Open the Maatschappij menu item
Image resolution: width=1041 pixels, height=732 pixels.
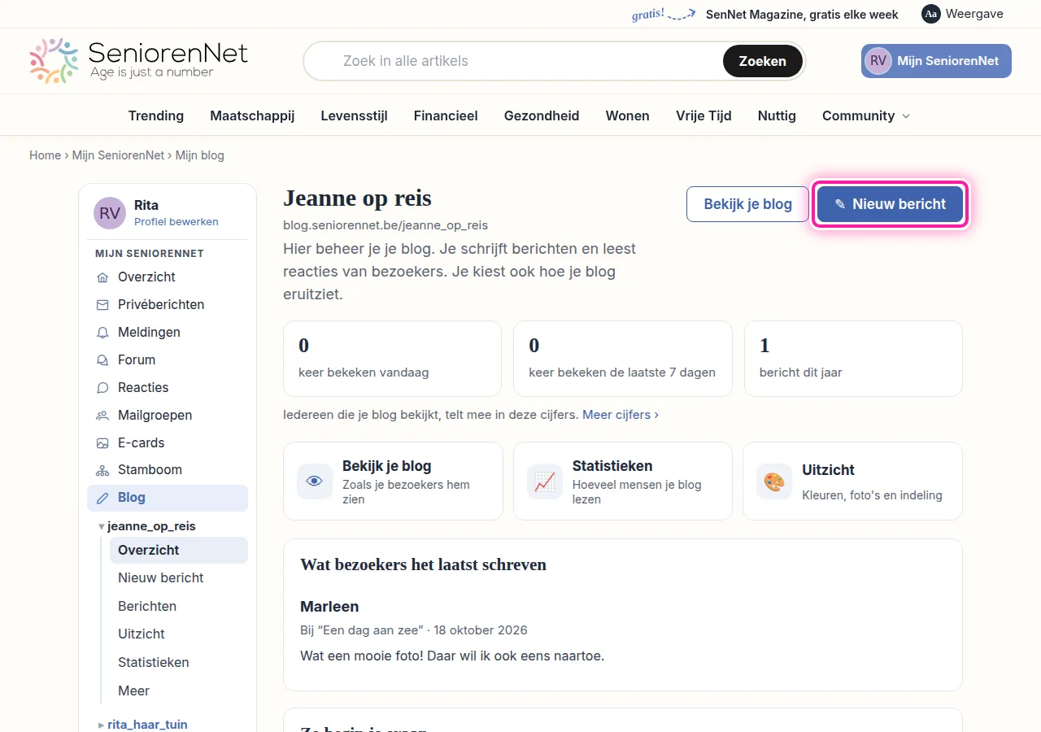(x=252, y=115)
